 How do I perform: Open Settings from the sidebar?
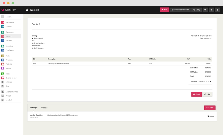9,82
